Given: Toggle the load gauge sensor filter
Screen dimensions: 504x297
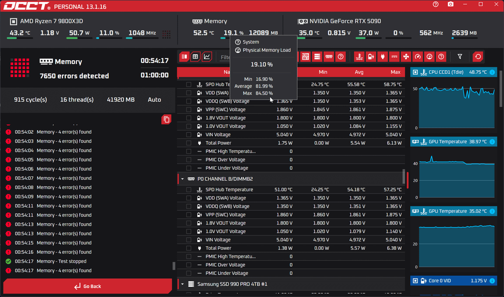Looking at the screenshot, I should pos(429,57).
